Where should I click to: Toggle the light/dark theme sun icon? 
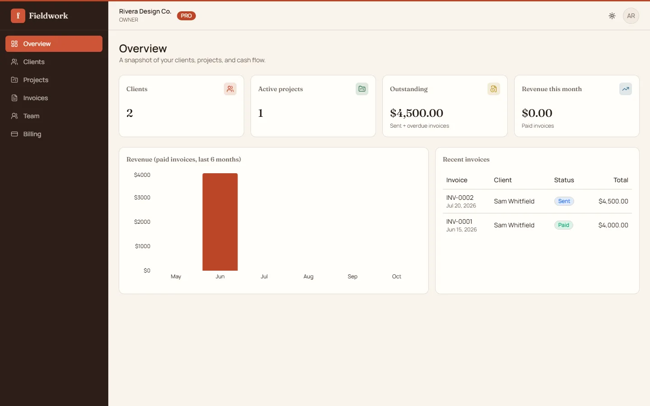click(612, 16)
